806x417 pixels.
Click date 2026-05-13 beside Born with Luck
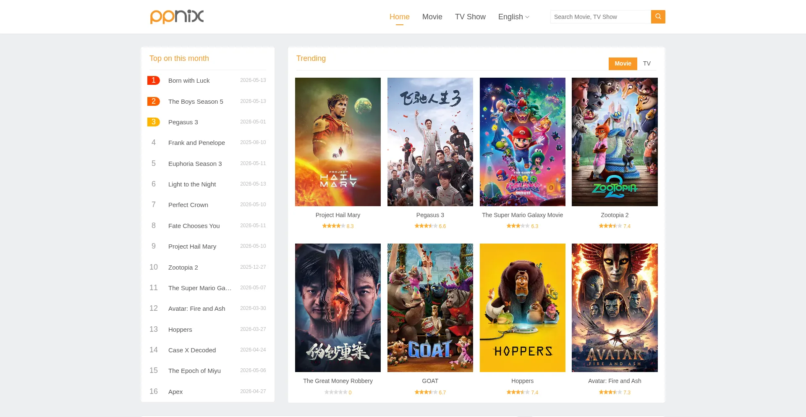click(x=253, y=80)
